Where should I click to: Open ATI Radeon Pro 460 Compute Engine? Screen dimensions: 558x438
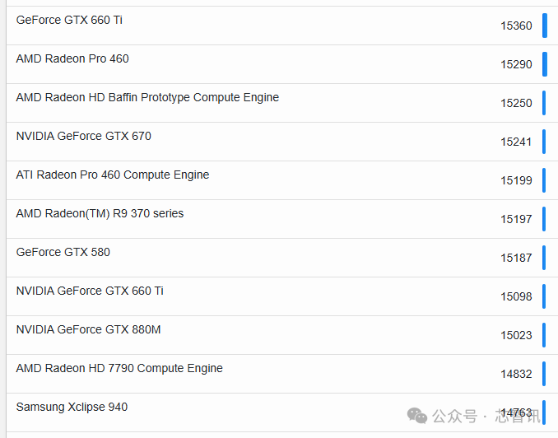113,175
